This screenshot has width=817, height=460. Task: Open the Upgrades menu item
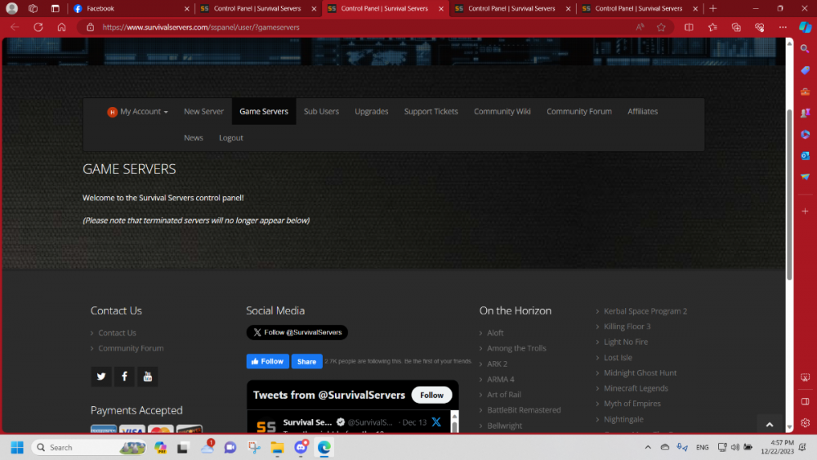click(x=372, y=111)
